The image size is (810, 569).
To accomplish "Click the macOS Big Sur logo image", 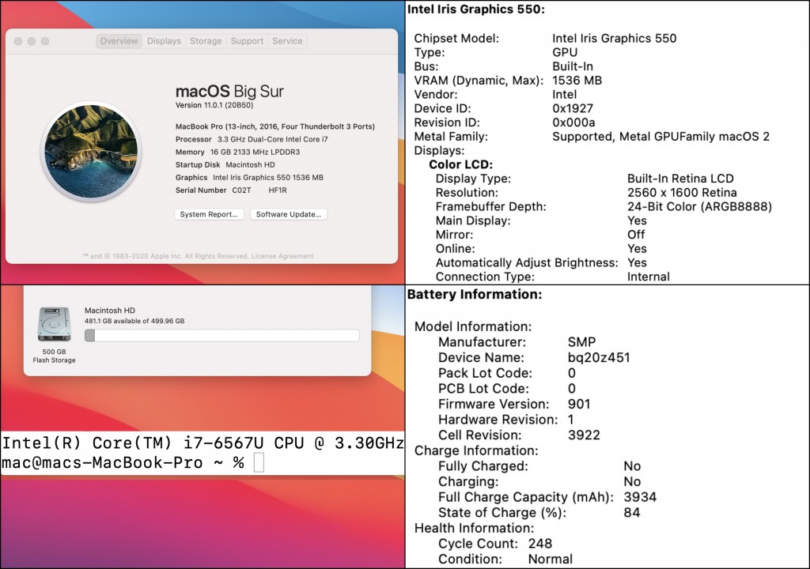I will pyautogui.click(x=91, y=152).
